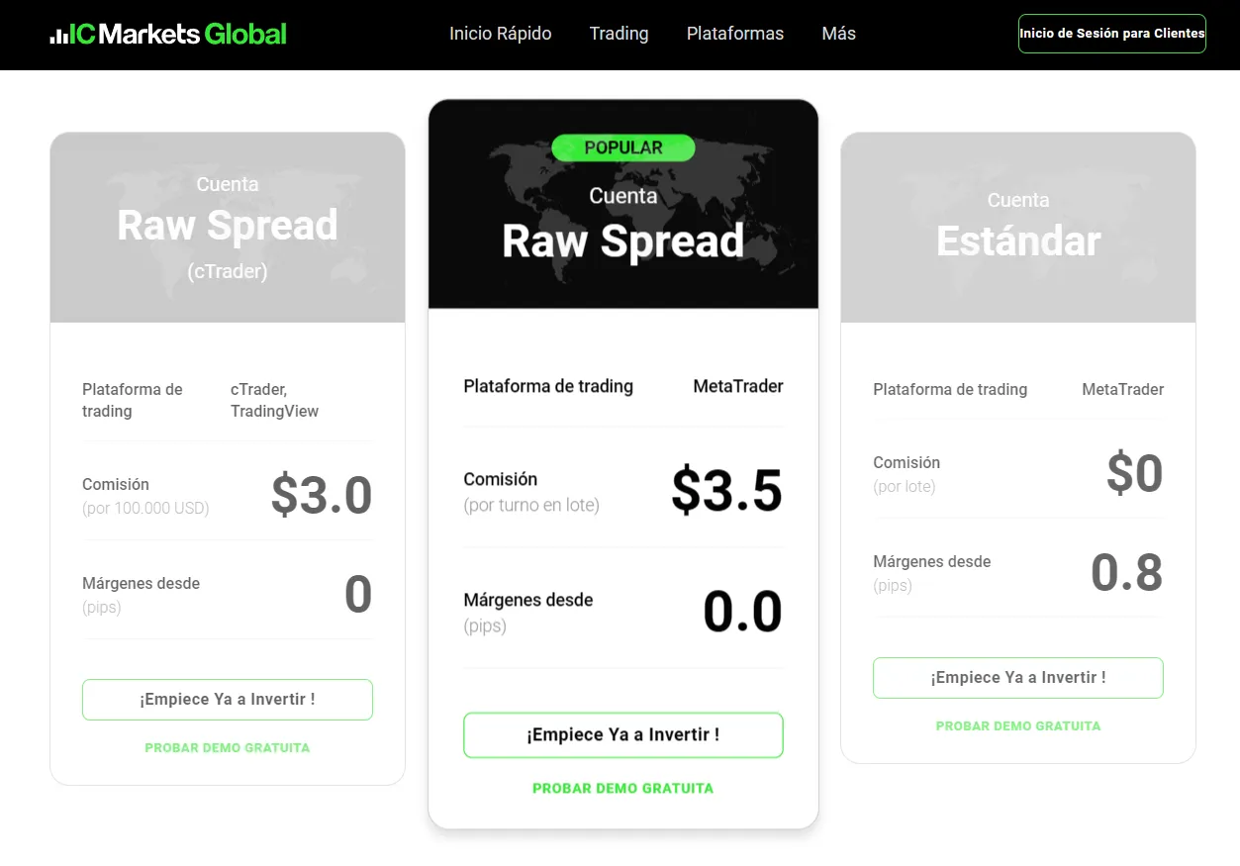Open the Trading menu
Viewport: 1240px width, 866px height.
[x=620, y=34]
